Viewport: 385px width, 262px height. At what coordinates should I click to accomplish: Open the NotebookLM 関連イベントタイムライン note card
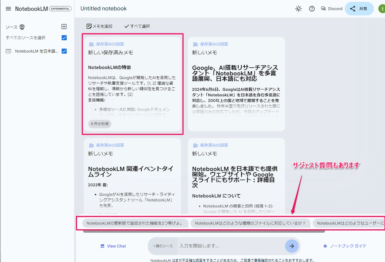click(x=132, y=176)
